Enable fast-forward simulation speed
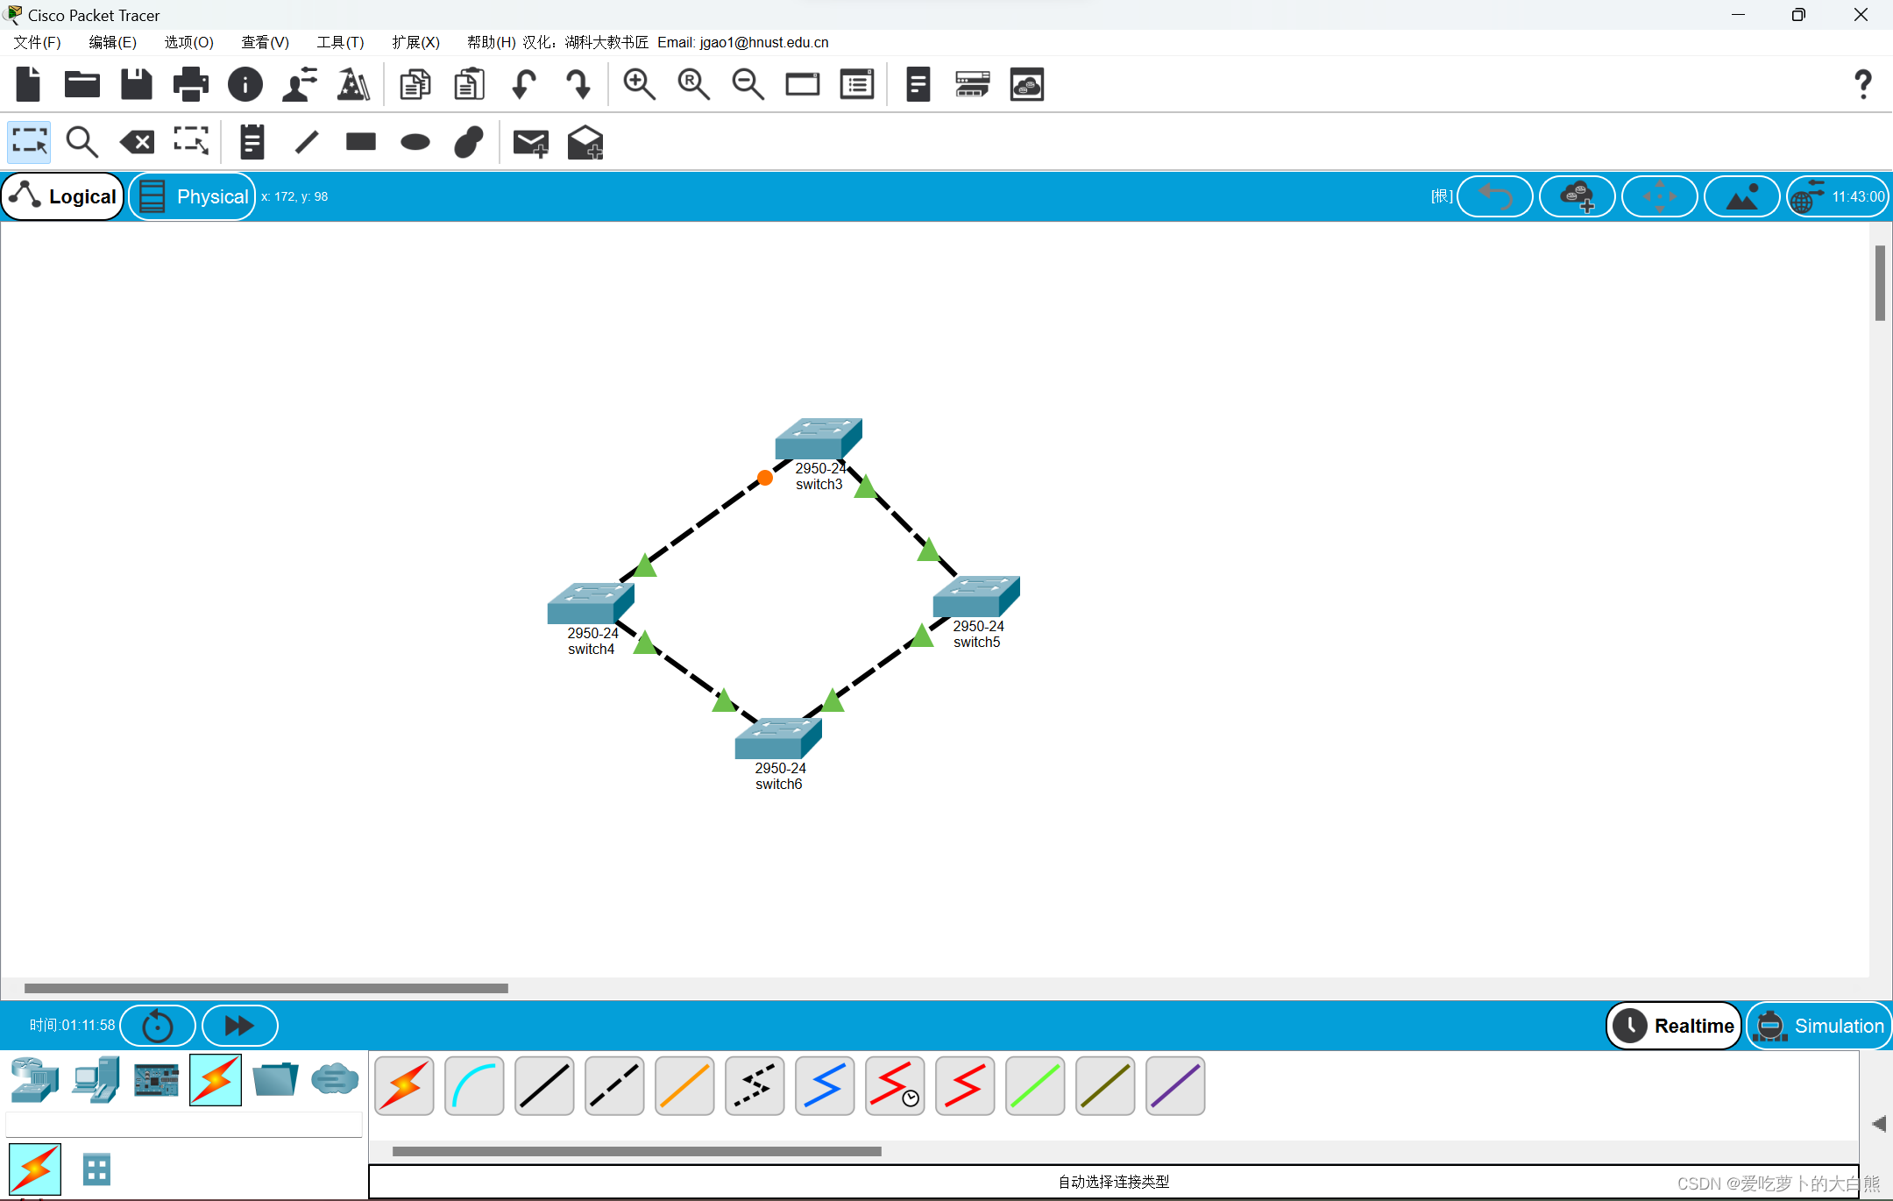The image size is (1893, 1201). point(238,1023)
